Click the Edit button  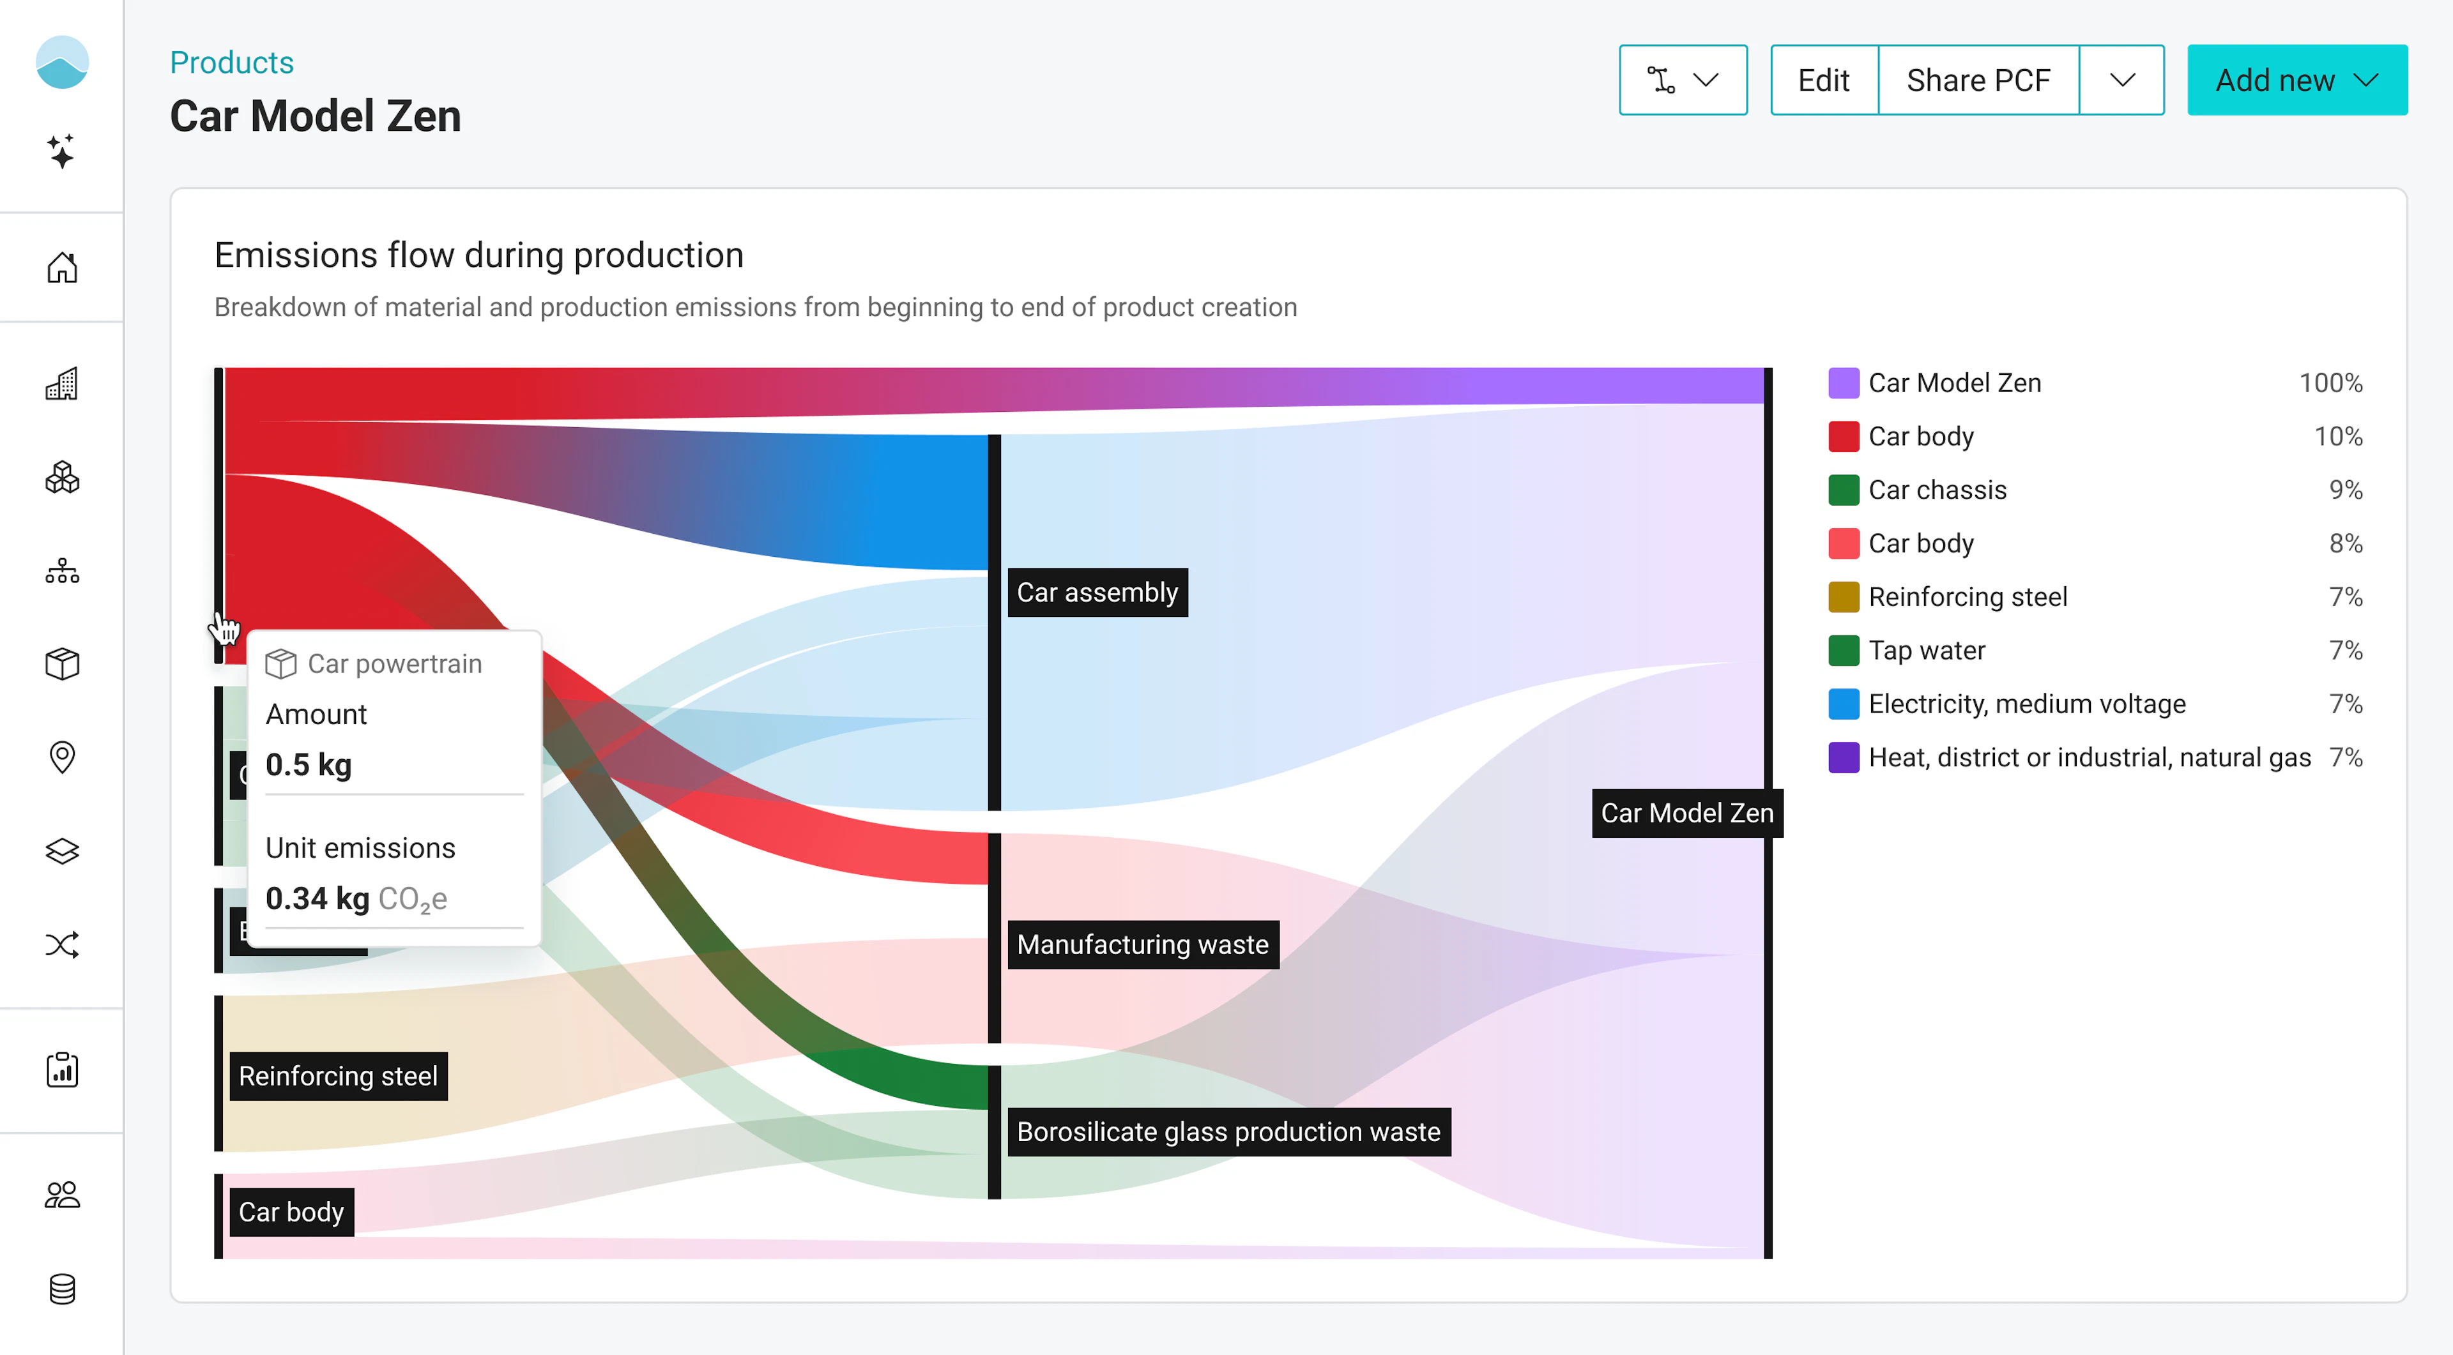(x=1824, y=80)
